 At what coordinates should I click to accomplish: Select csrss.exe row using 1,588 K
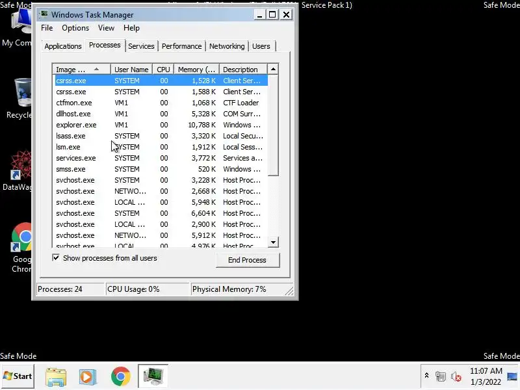pos(161,92)
